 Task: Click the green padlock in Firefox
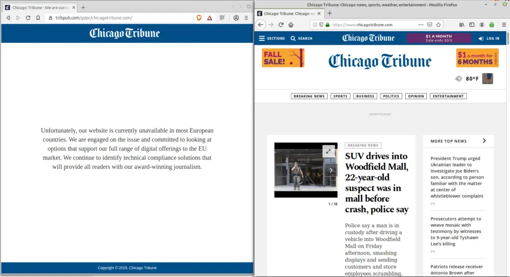[x=328, y=25]
